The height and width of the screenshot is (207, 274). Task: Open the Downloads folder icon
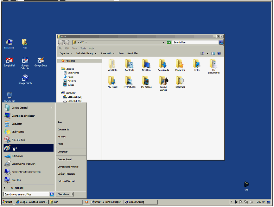coord(163,65)
